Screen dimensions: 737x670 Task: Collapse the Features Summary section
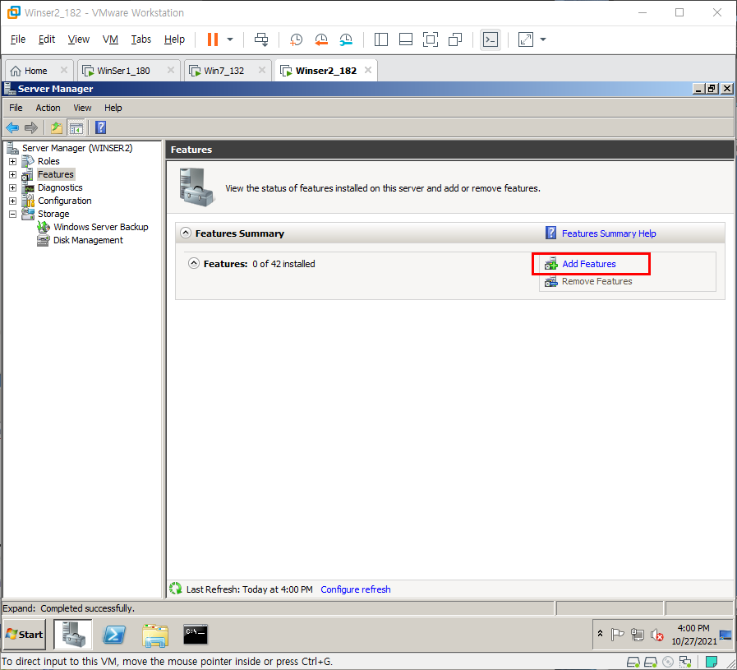tap(186, 233)
